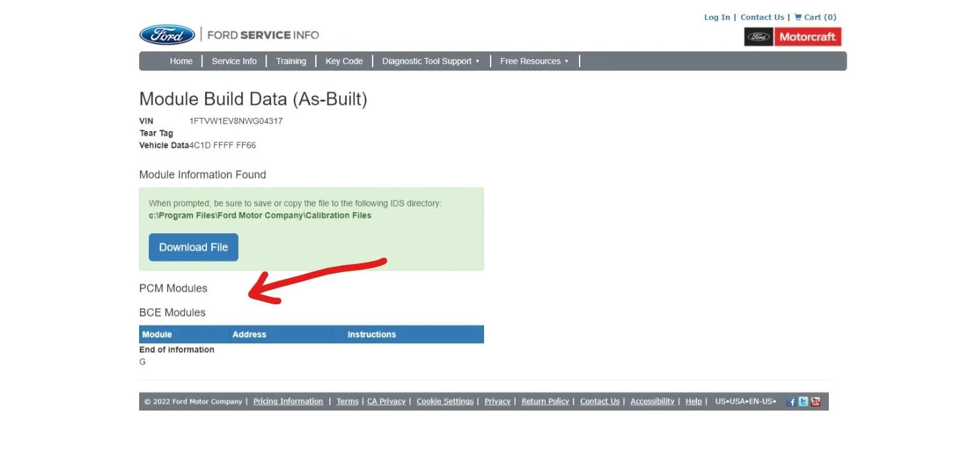The width and height of the screenshot is (968, 457).
Task: Open the Service Info section
Action: [234, 61]
